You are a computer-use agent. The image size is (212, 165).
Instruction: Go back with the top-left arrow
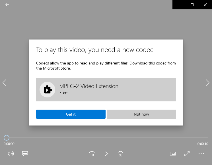tap(7, 5)
